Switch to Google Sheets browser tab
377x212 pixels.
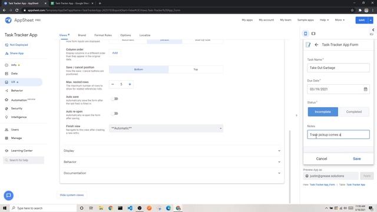pos(72,4)
